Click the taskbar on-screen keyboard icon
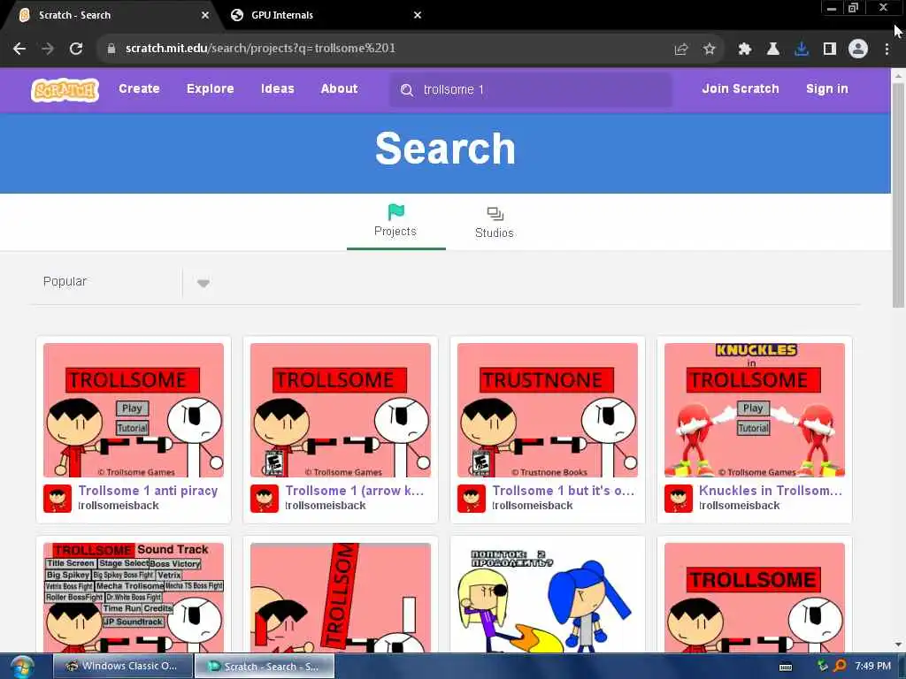Screen dimensions: 906x679 coord(786,667)
